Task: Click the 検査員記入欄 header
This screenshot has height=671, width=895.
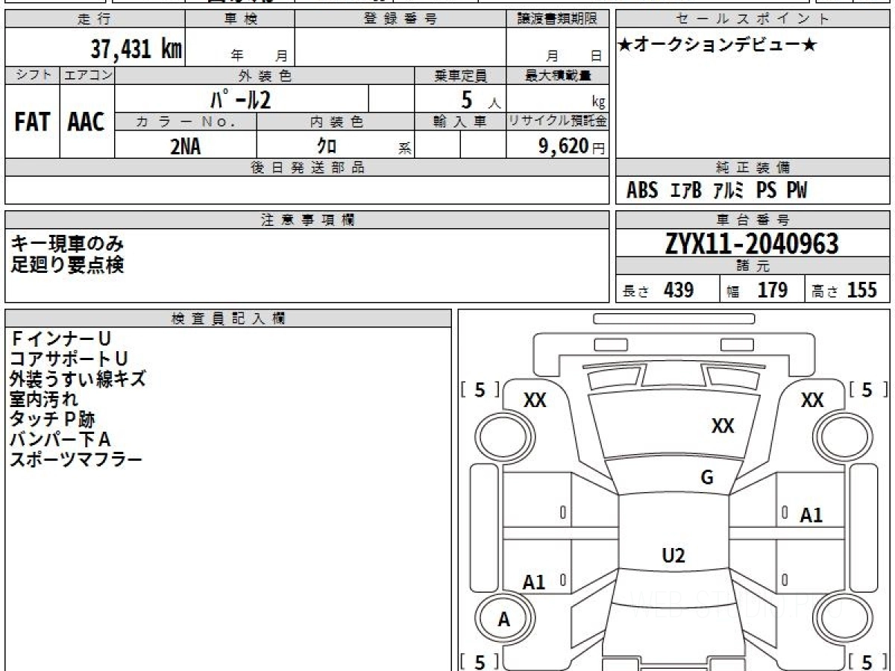Action: (x=228, y=318)
